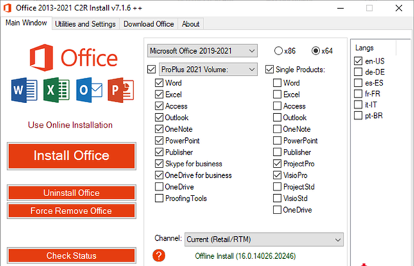Click the Force Remove Office button
Viewport: 414px width, 266px height.
click(x=71, y=211)
